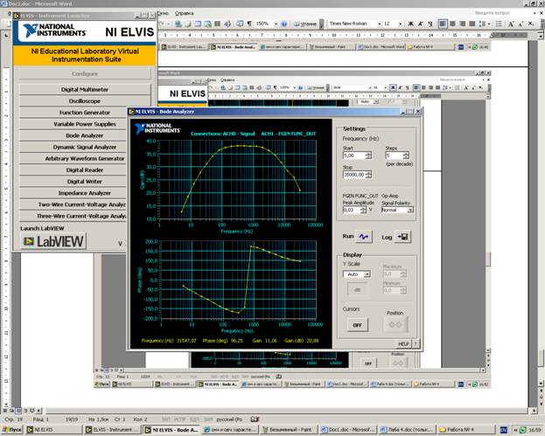Increment the Start frequency stepper
Image resolution: width=545 pixels, height=436 pixels.
368,154
